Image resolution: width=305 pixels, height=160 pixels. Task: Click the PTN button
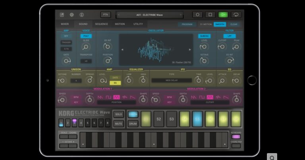106,15
